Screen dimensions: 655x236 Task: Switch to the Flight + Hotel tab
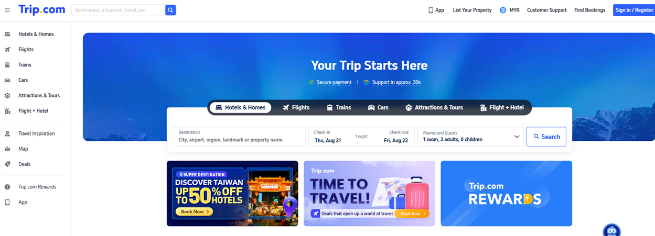point(501,107)
